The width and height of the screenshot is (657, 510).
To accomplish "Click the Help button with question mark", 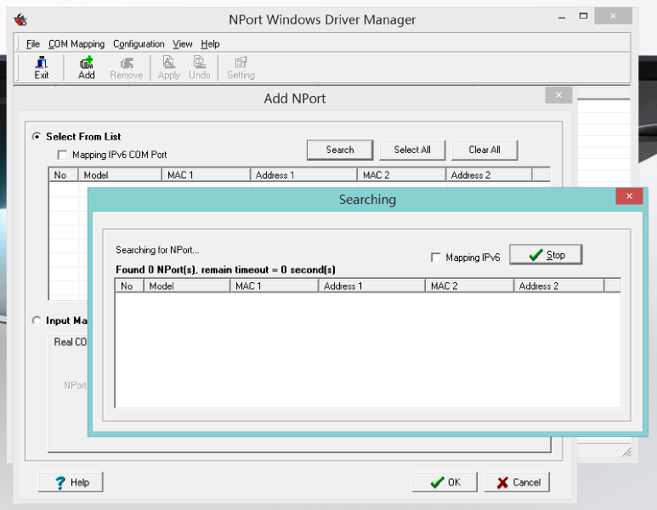I will (x=71, y=482).
